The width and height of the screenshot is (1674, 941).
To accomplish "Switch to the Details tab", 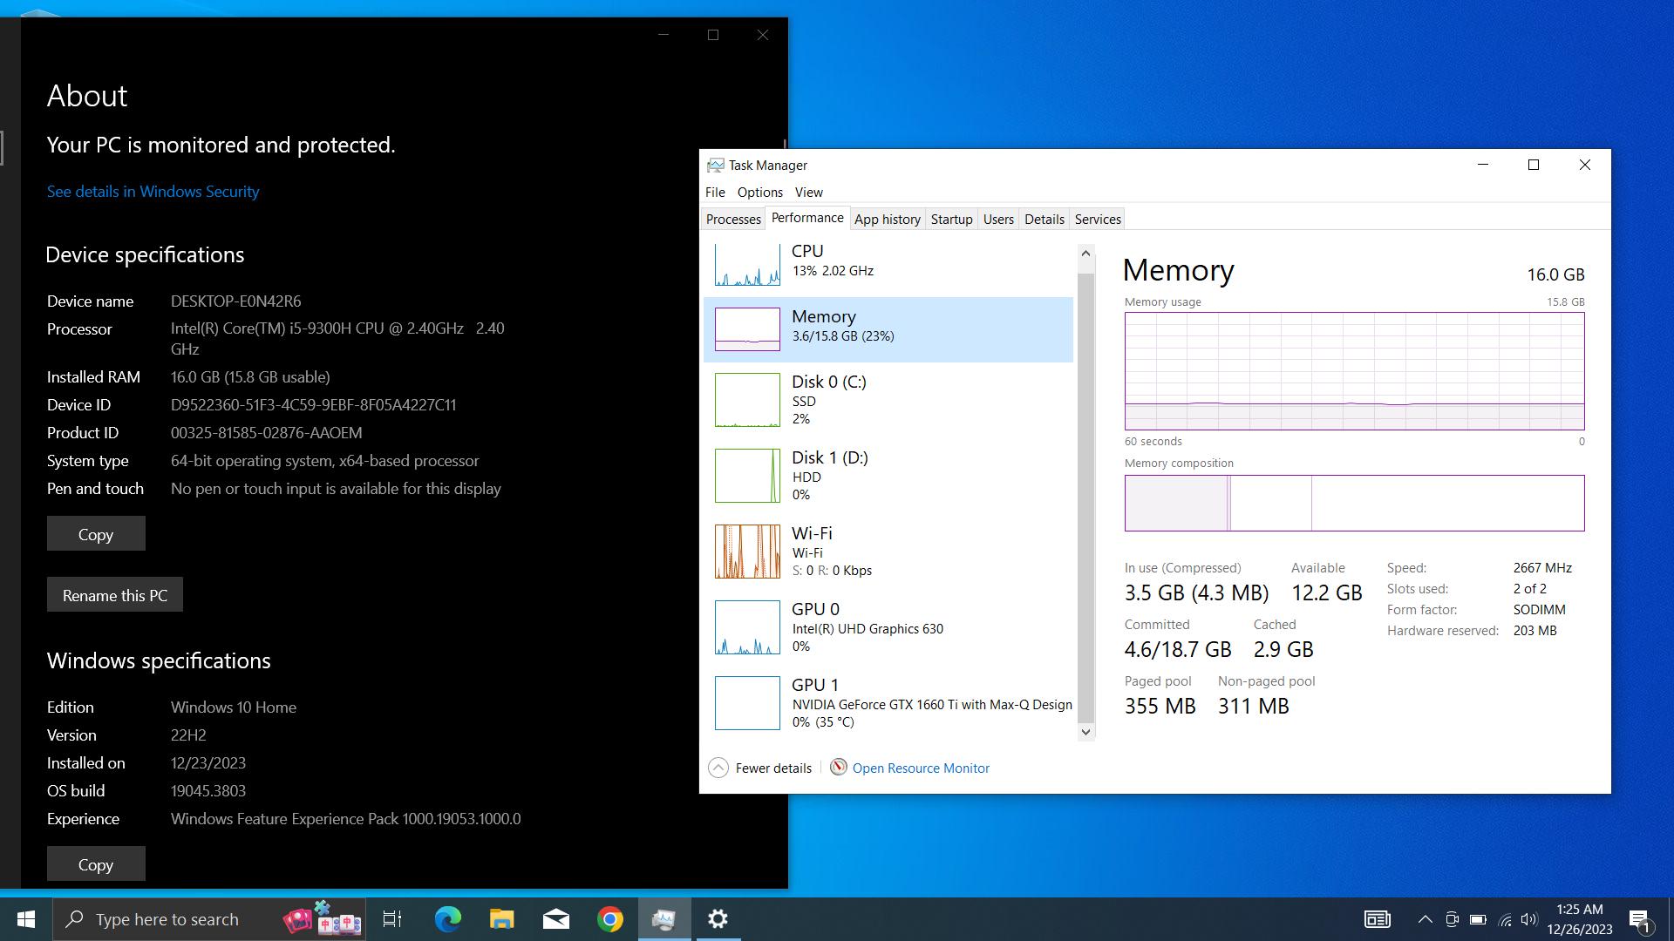I will coord(1045,219).
